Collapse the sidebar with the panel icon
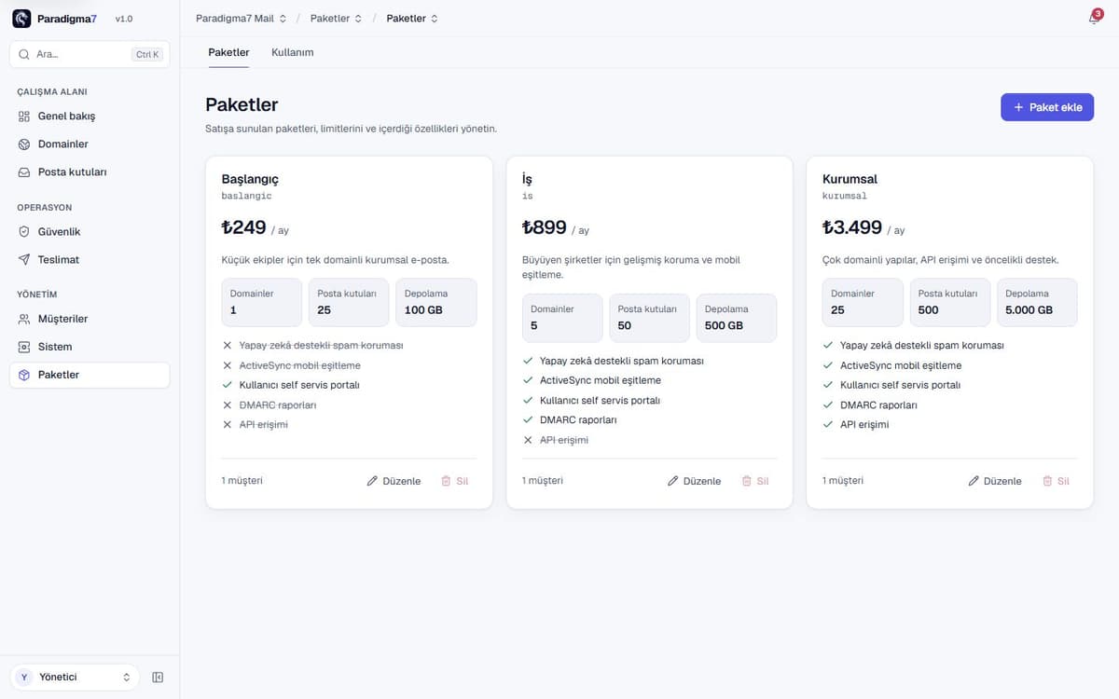1119x699 pixels. [x=158, y=678]
